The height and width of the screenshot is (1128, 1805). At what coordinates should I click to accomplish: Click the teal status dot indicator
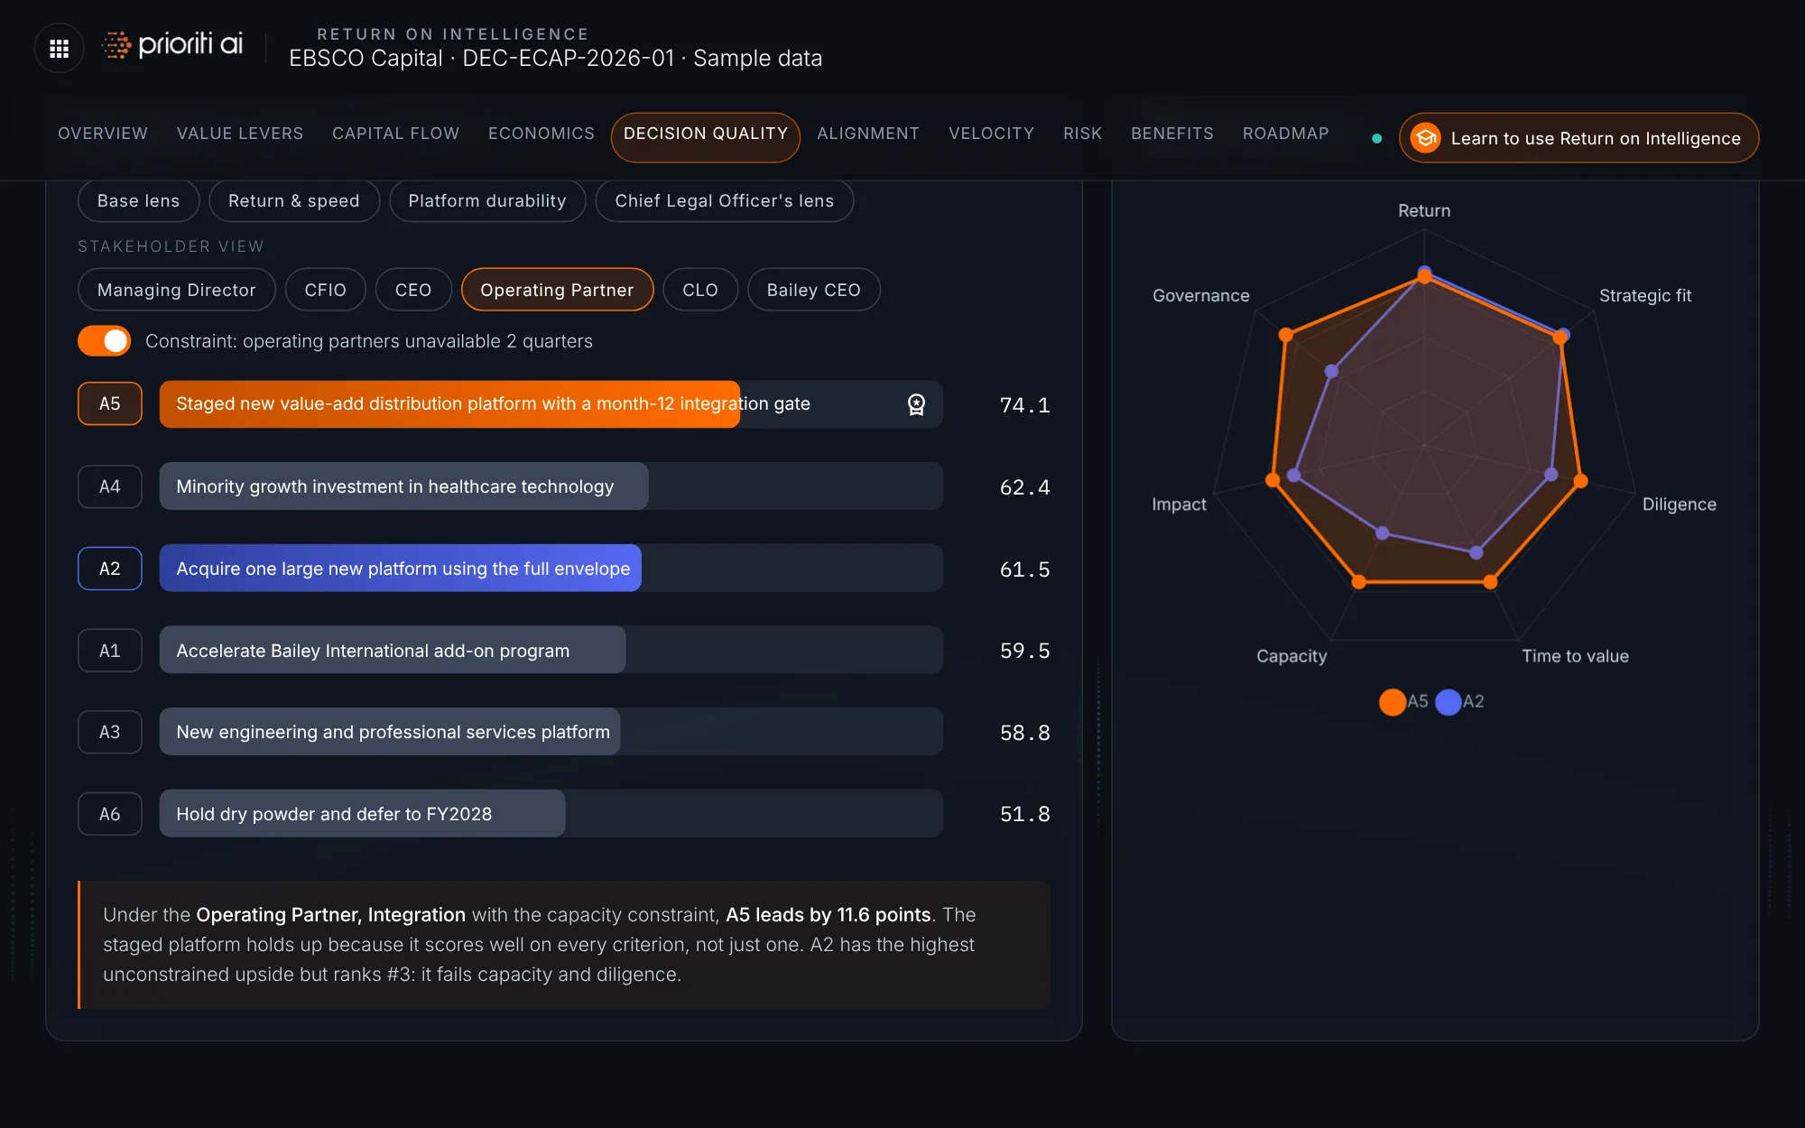1376,138
